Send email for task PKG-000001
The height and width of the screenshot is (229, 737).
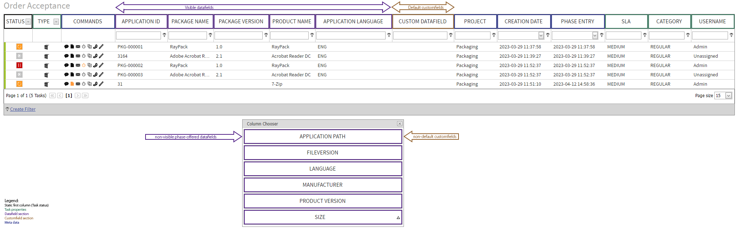78,47
